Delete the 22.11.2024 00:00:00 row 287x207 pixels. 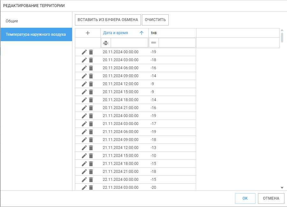pyautogui.click(x=91, y=180)
